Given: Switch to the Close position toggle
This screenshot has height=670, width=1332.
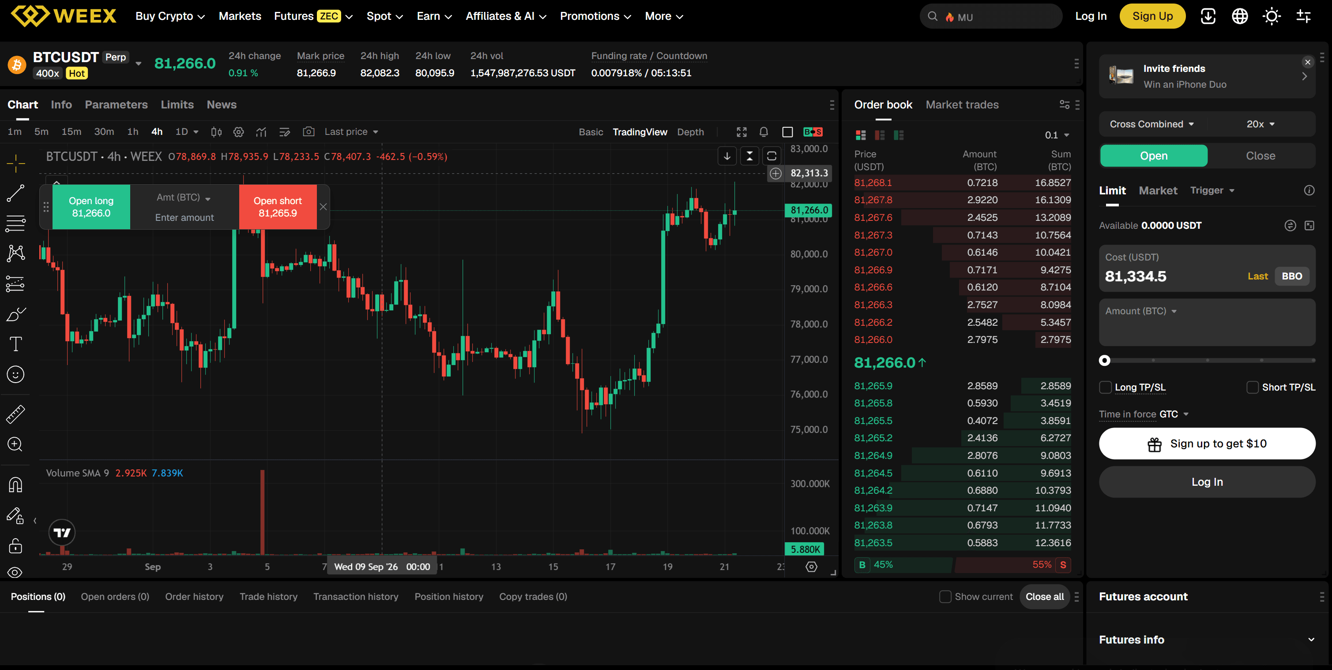Looking at the screenshot, I should pos(1260,156).
